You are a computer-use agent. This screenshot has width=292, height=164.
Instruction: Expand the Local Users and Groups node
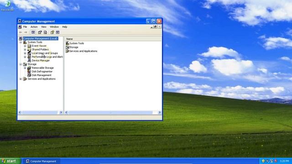[25, 53]
